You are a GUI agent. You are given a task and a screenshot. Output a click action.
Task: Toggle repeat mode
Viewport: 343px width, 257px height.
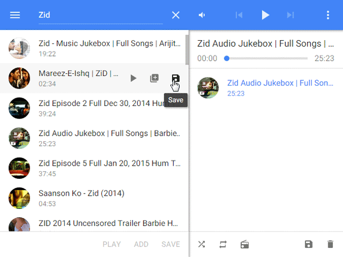[223, 244]
